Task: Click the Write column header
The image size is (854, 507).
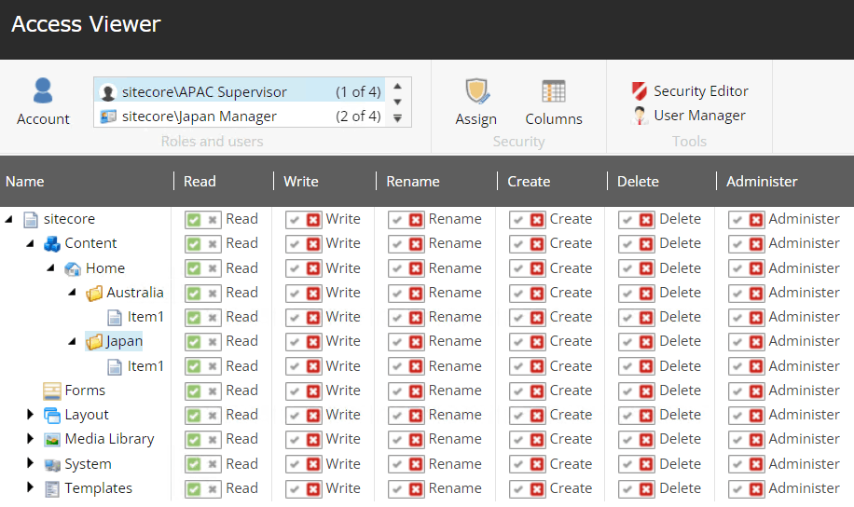Action: tap(300, 182)
